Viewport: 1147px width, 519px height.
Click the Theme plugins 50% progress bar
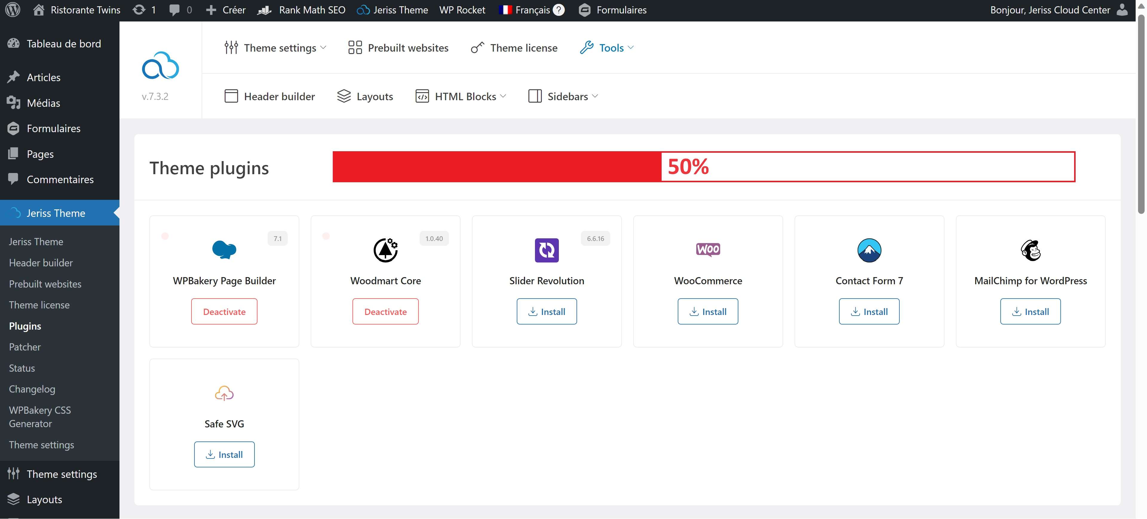tap(704, 167)
